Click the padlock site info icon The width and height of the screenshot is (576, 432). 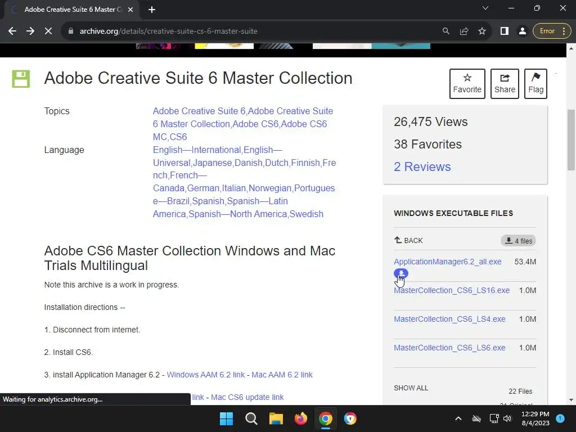tap(71, 31)
